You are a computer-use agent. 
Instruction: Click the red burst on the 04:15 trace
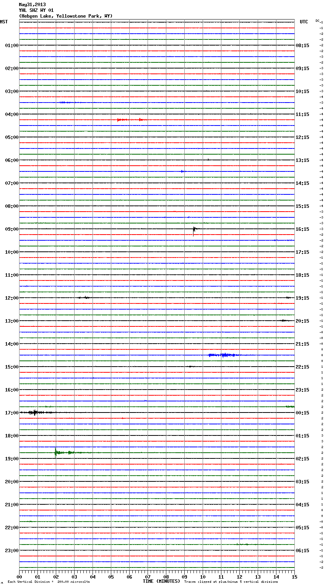pyautogui.click(x=132, y=120)
